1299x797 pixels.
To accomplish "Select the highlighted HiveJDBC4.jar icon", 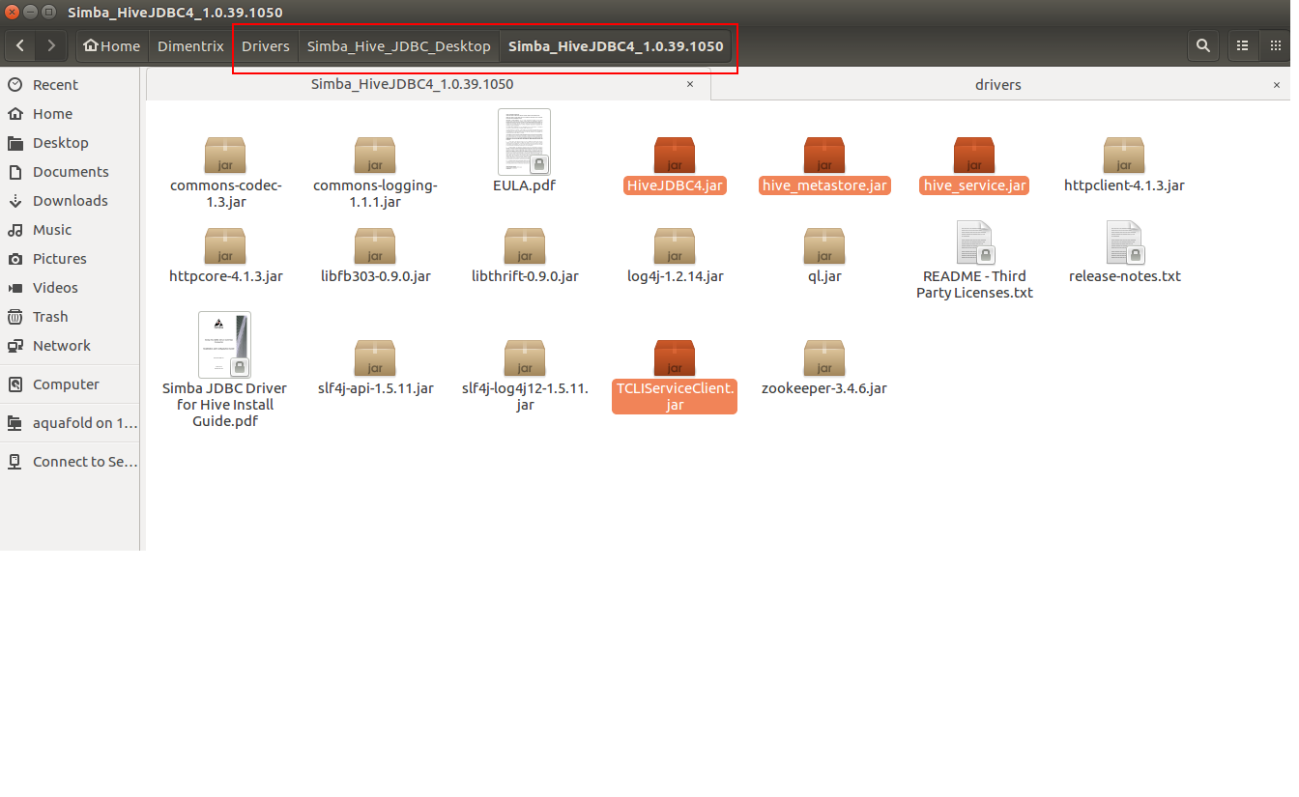I will click(x=675, y=155).
